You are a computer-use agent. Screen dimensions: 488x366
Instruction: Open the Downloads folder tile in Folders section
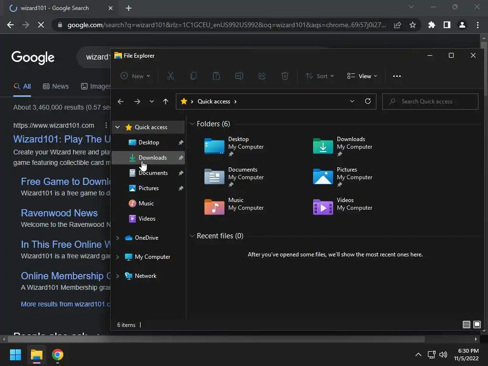tap(343, 146)
